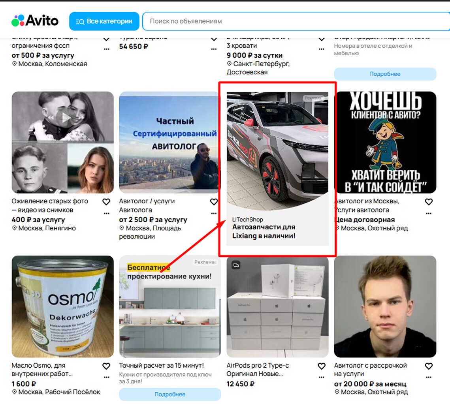Screen dimensions: 450x404
Task: Add Авитолог / услуги Авитолога to favorites
Action: [x=214, y=202]
